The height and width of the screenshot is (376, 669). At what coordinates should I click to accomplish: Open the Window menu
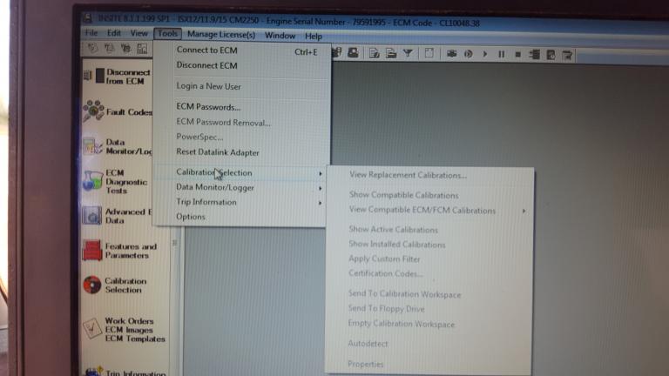point(280,36)
